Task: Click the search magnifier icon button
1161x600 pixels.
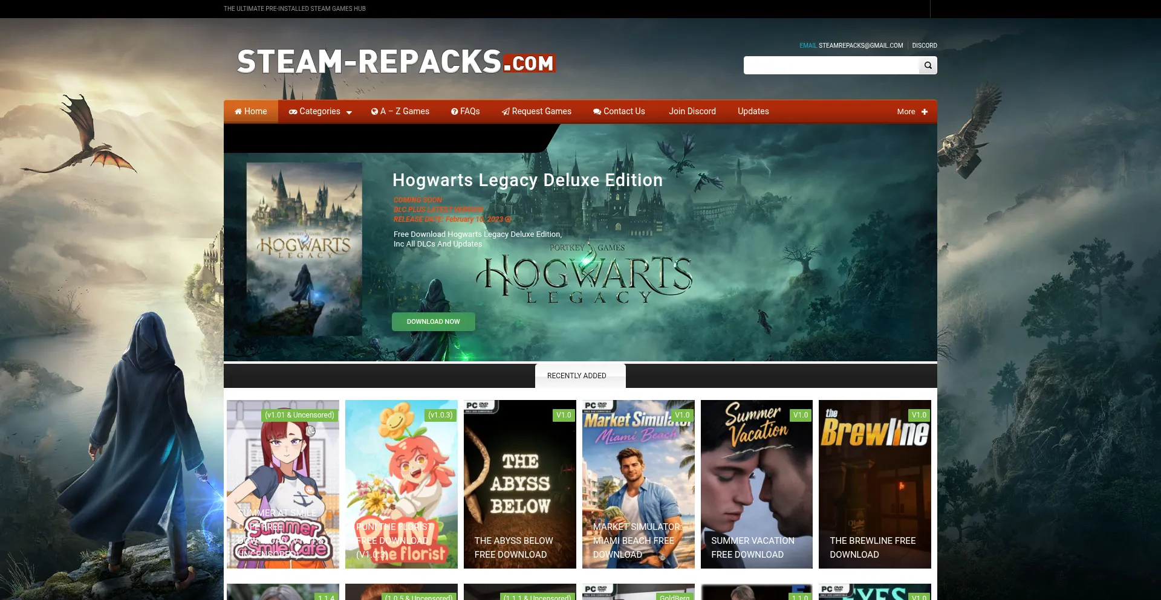Action: click(x=928, y=65)
